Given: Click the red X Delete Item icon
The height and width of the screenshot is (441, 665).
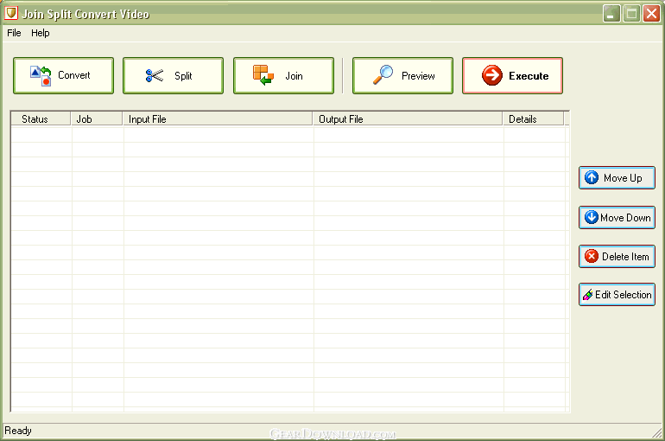Looking at the screenshot, I should pyautogui.click(x=592, y=256).
